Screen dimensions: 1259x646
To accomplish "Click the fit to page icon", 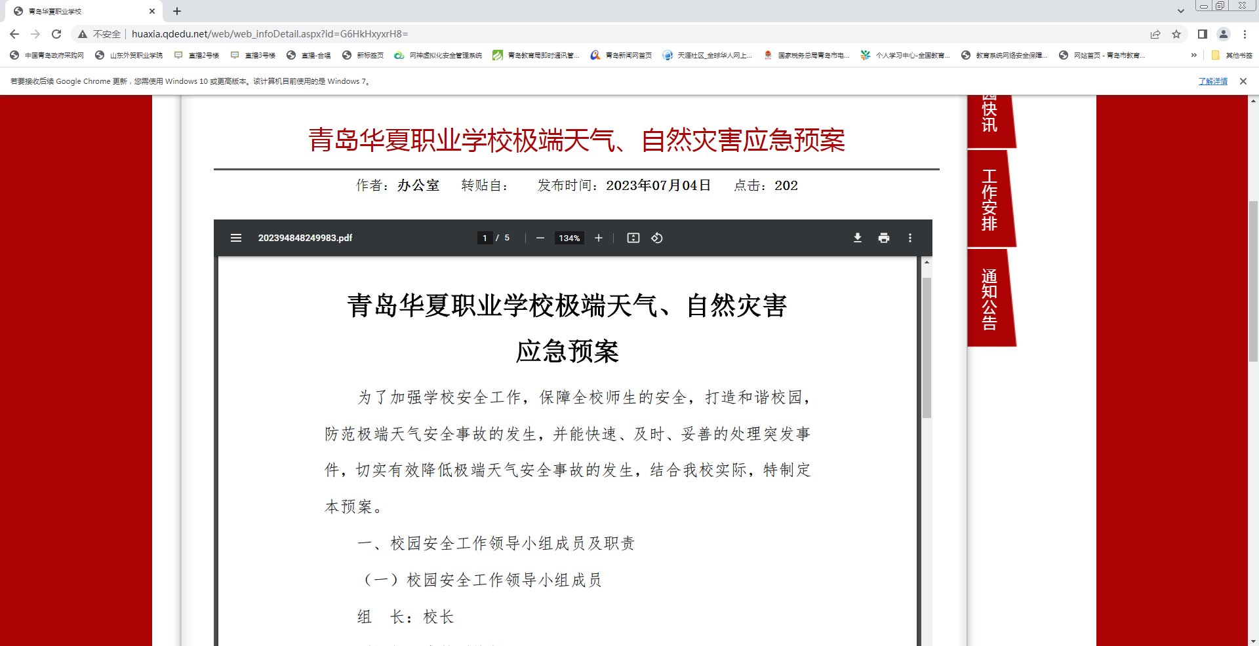I will 633,238.
